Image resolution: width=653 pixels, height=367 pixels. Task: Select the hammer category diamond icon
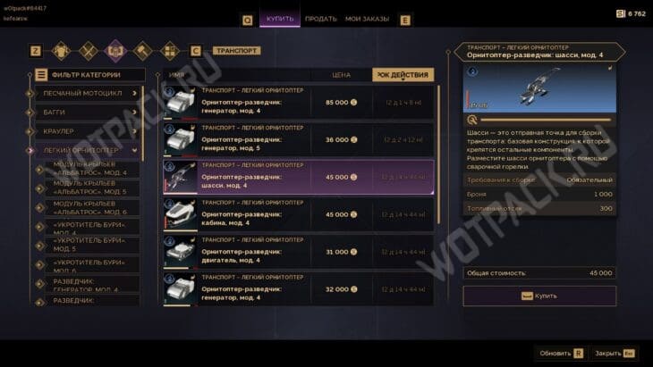143,51
